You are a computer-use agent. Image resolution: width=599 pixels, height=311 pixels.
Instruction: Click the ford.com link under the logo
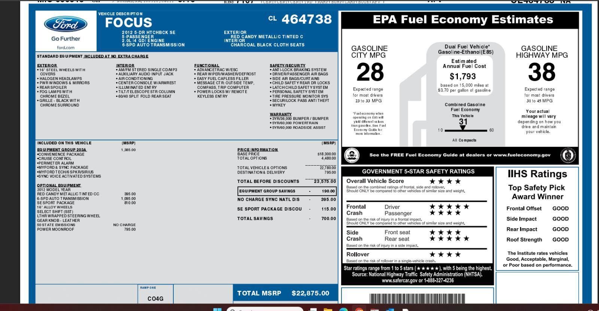coord(66,48)
